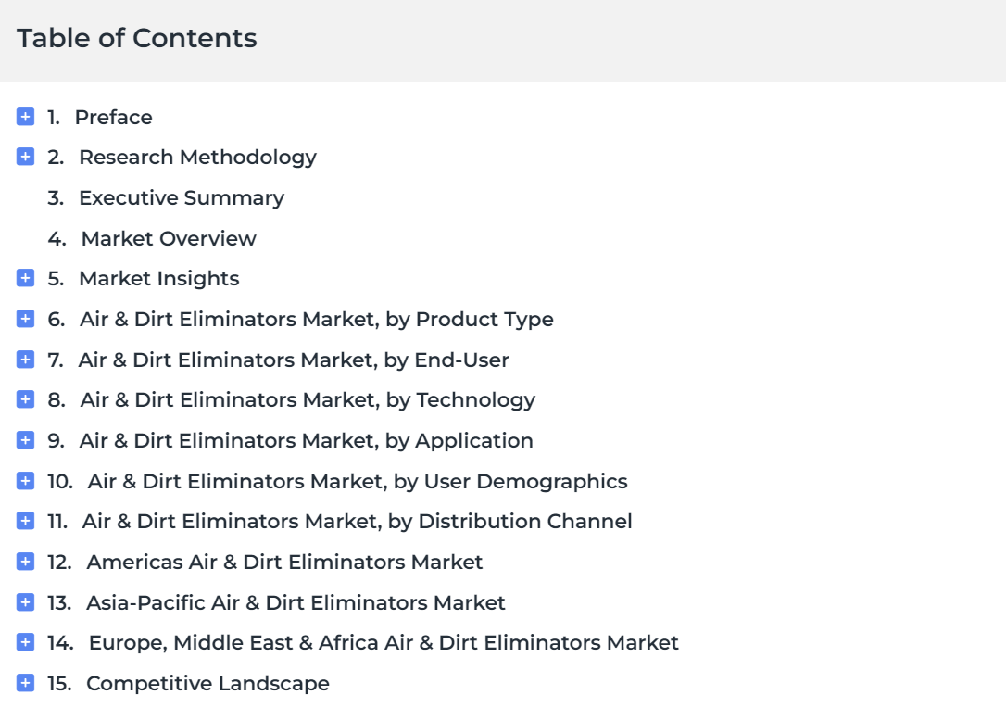Screen dimensions: 1006x708
Task: Select the Market Overview entry
Action: click(x=168, y=238)
